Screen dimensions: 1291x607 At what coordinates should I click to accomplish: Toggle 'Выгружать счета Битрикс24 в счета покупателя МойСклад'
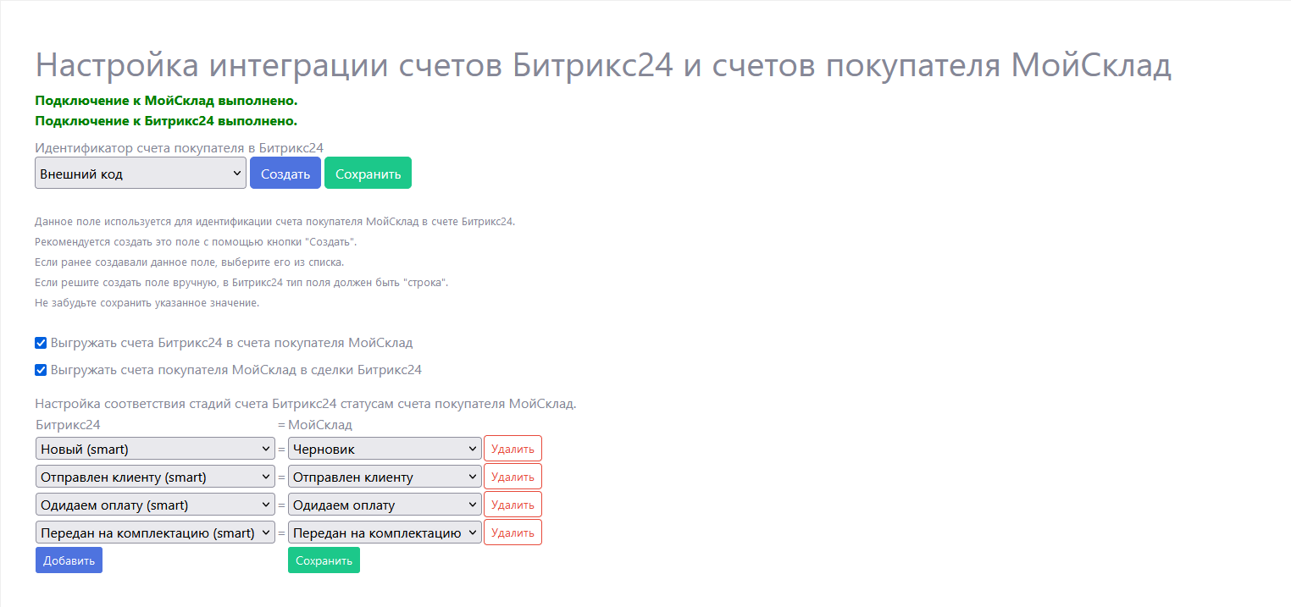click(x=41, y=343)
